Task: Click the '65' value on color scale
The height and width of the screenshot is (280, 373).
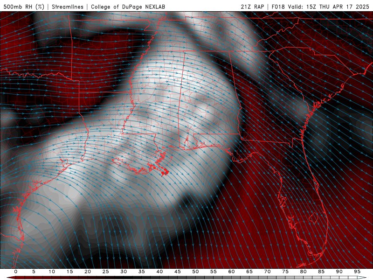Action: coord(249,272)
